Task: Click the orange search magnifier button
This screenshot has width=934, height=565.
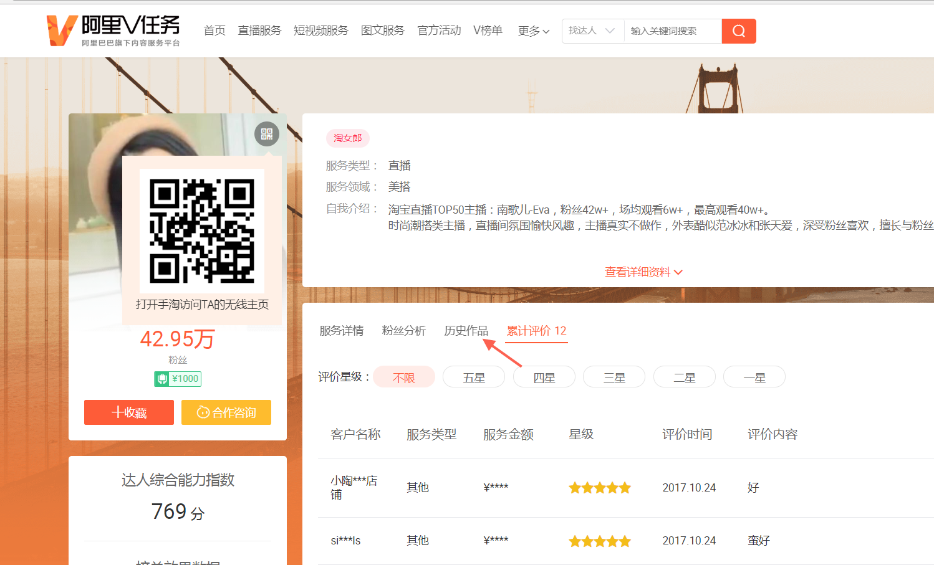Action: tap(739, 31)
